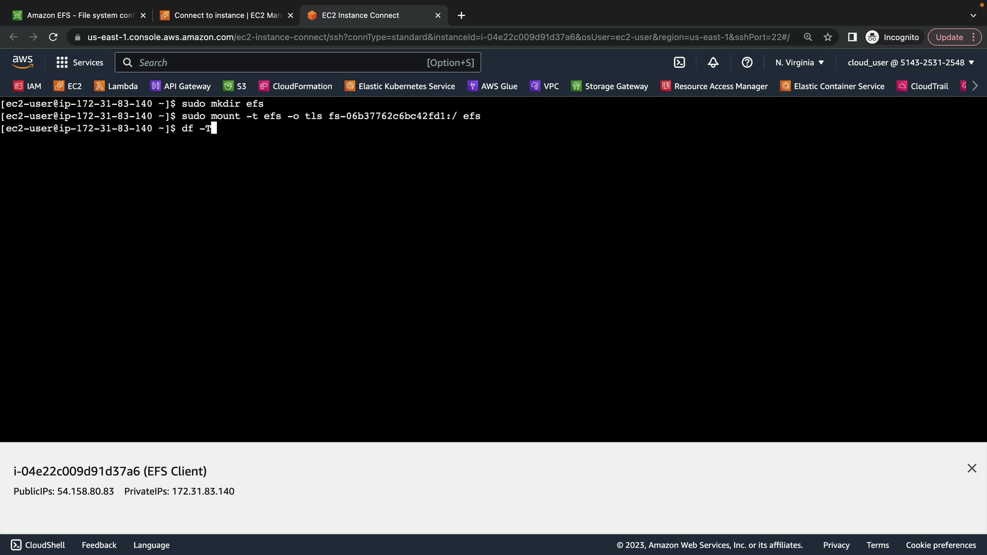Click the AWS console Search field
Screen dimensions: 987x555
(298, 63)
